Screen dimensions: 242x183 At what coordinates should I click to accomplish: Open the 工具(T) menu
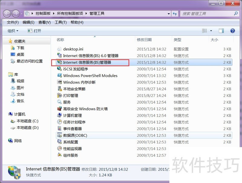coord(60,22)
